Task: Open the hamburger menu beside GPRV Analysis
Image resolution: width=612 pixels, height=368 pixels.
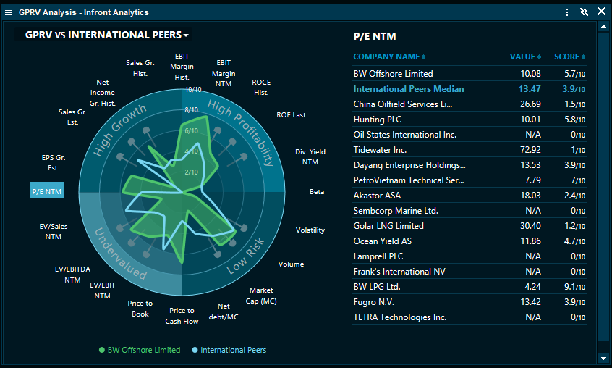Action: coord(9,12)
